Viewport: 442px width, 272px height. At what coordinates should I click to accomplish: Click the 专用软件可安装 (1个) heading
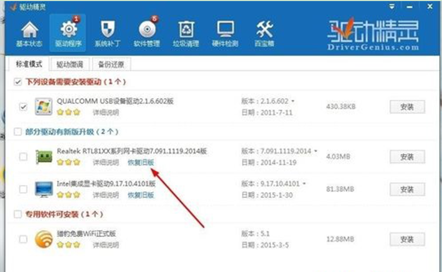pyautogui.click(x=64, y=214)
